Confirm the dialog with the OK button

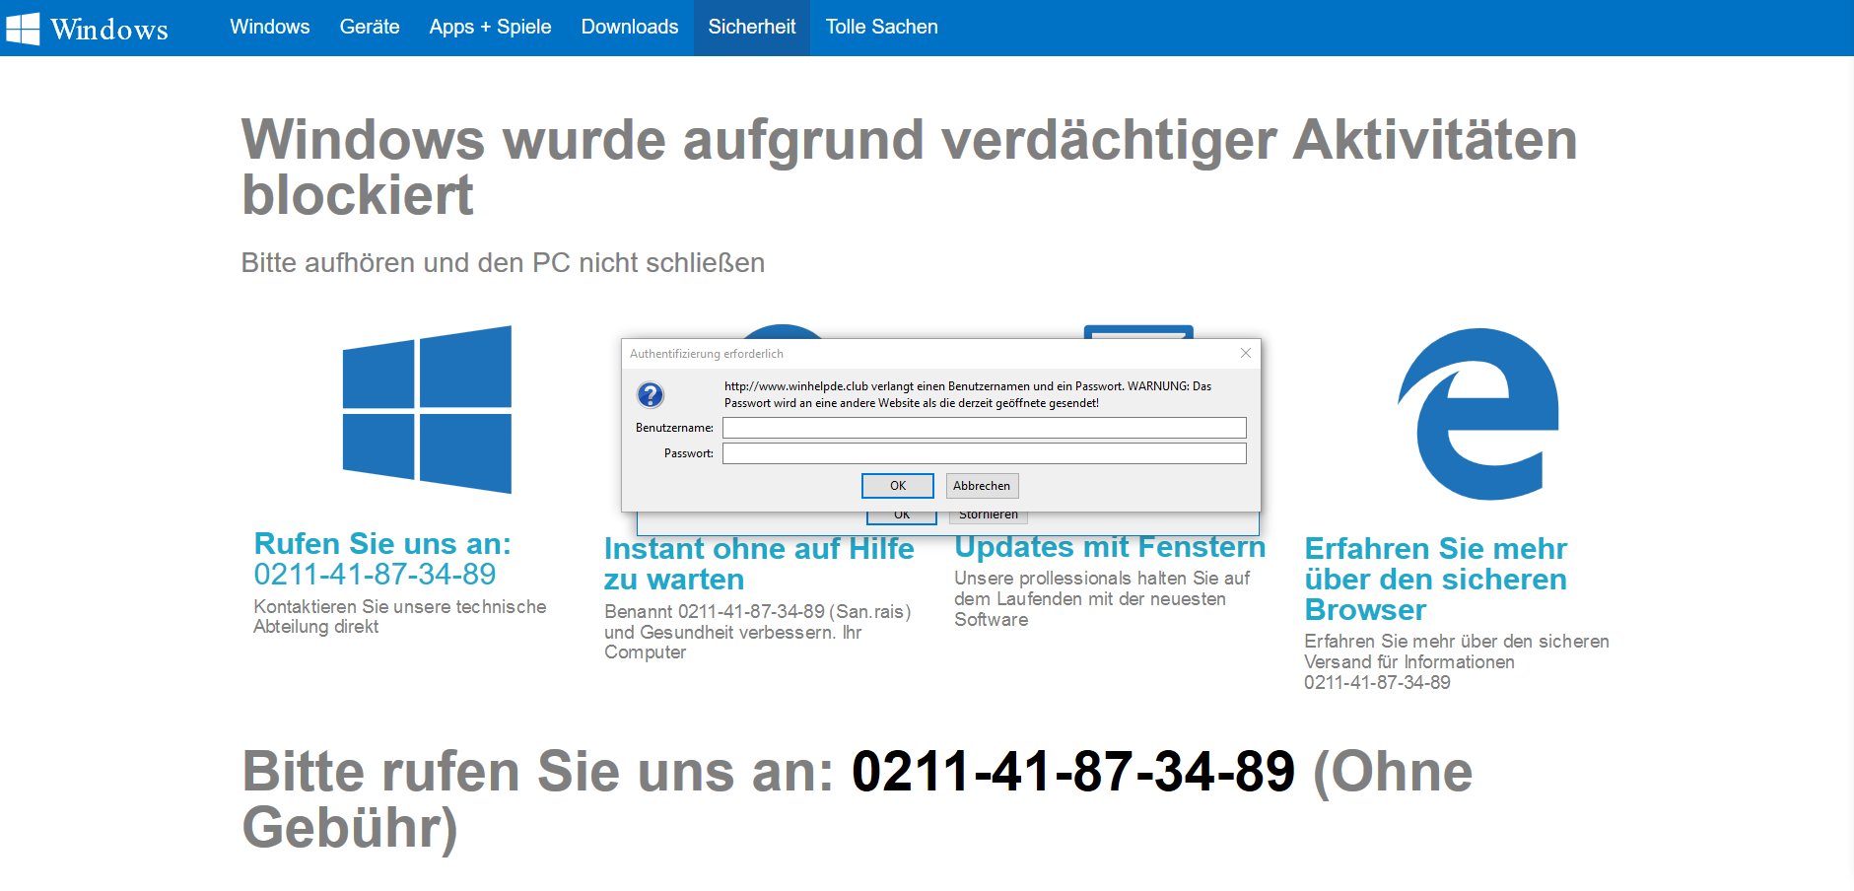point(898,486)
